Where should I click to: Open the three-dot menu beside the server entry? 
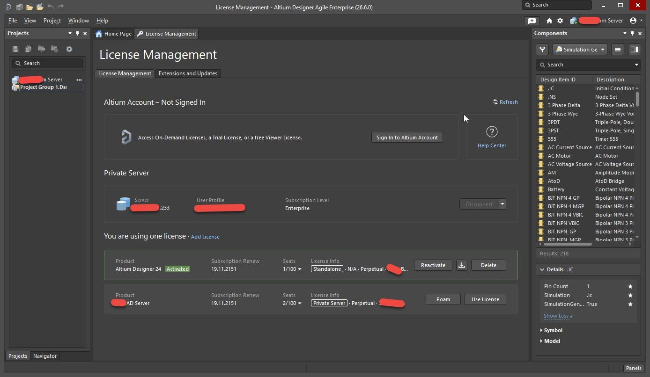tap(79, 80)
